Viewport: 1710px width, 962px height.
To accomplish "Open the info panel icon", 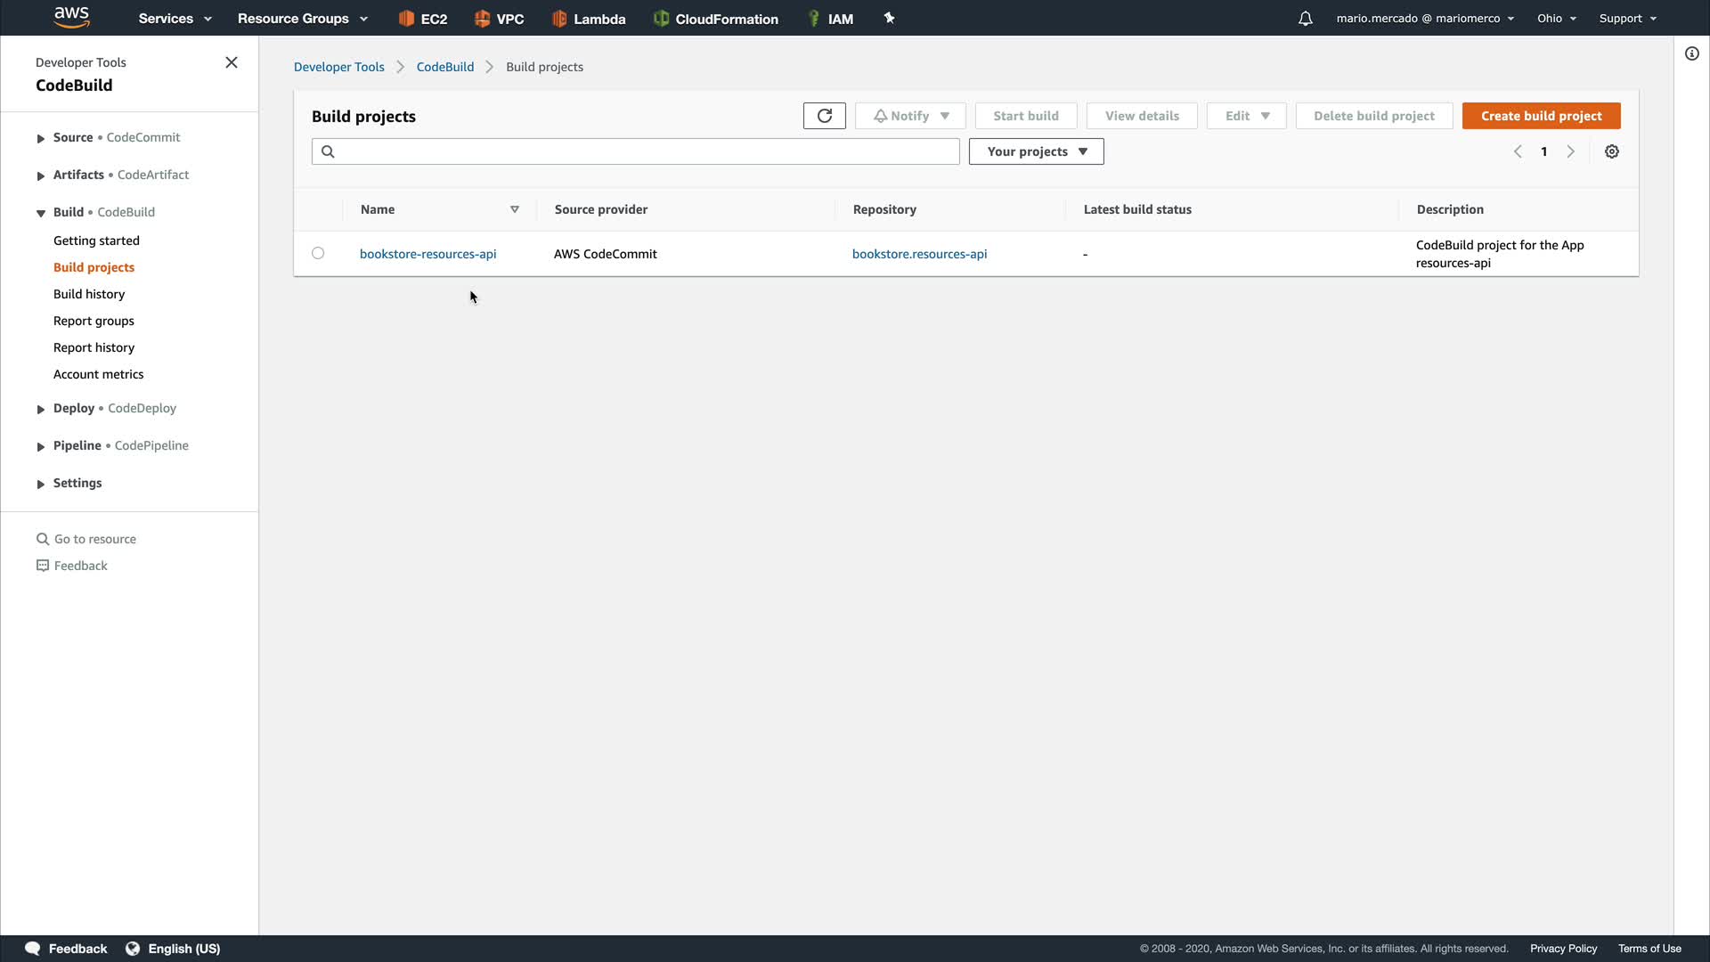I will [1691, 53].
